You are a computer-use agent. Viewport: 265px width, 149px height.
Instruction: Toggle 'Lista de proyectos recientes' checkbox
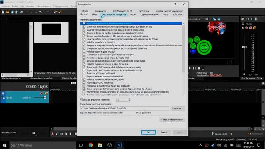pos(81,100)
